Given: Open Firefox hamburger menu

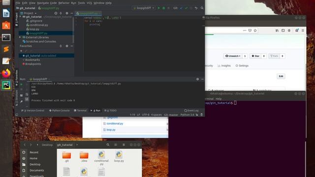Looking at the screenshot, I should pos(303,30).
